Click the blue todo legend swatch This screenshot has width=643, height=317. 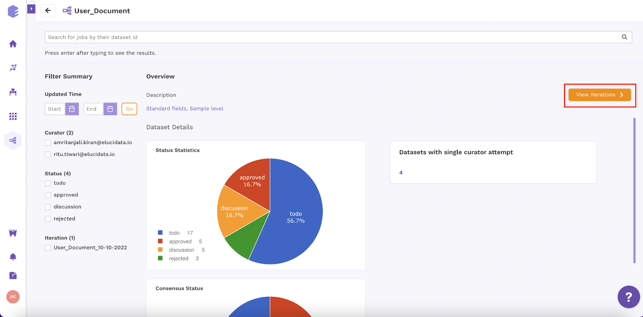160,233
